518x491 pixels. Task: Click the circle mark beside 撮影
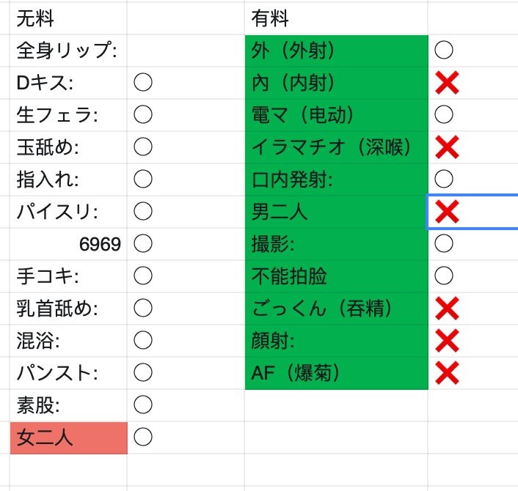coord(444,243)
